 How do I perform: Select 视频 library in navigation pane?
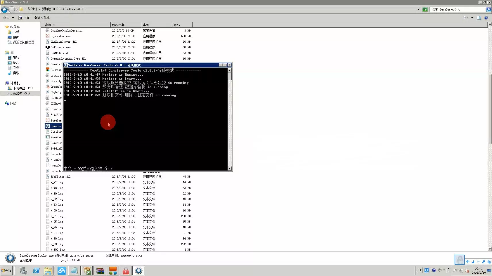coord(16,57)
